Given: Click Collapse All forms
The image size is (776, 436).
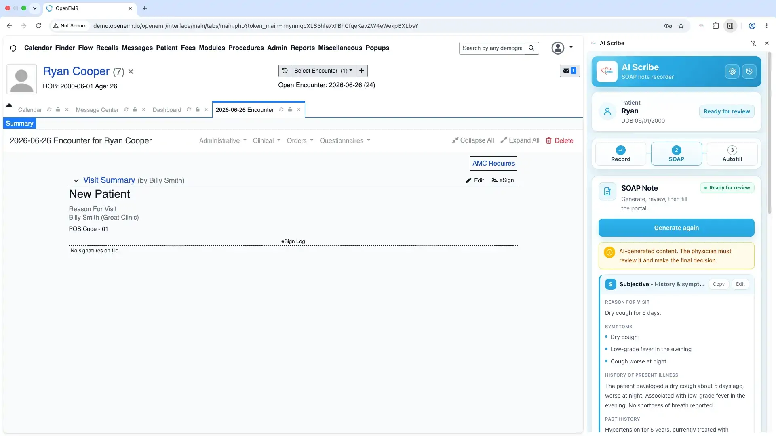Looking at the screenshot, I should tap(473, 140).
